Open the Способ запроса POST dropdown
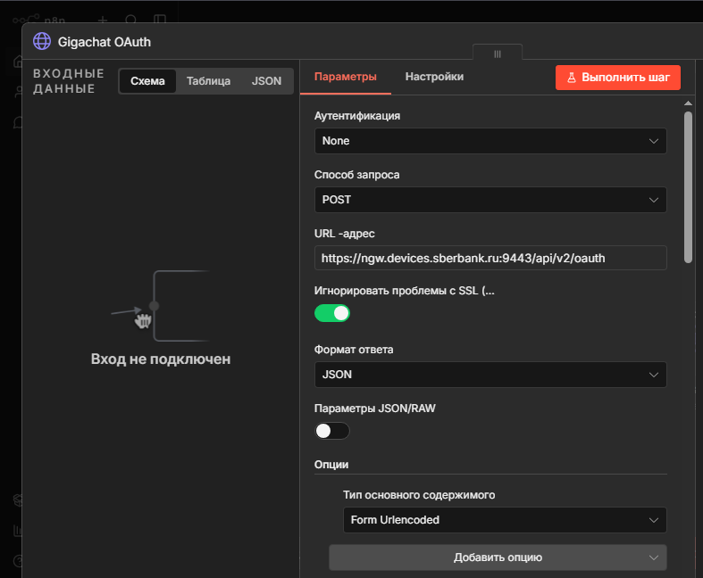The image size is (703, 578). (x=490, y=200)
